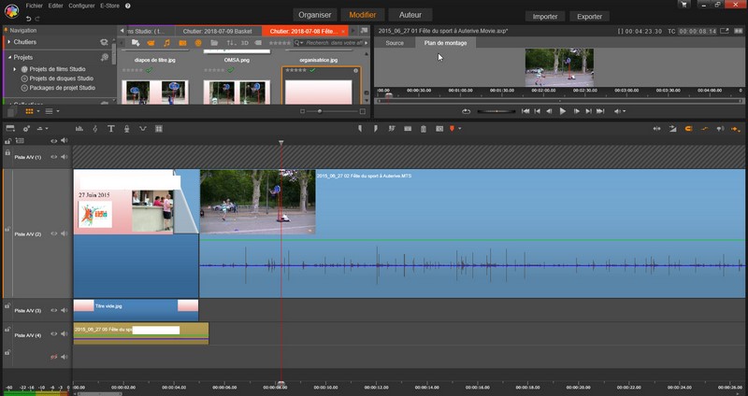Click the undo arrow under the menu
Viewport: 748px width, 396px height.
click(29, 19)
